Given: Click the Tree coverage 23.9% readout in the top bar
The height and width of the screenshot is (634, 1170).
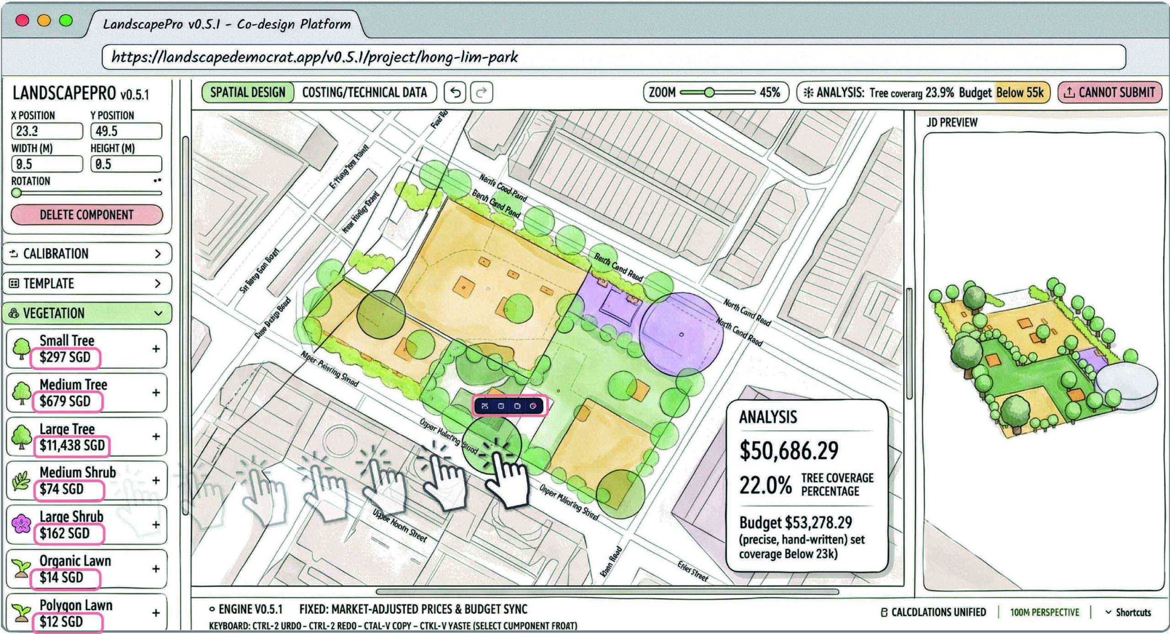Looking at the screenshot, I should (x=912, y=93).
